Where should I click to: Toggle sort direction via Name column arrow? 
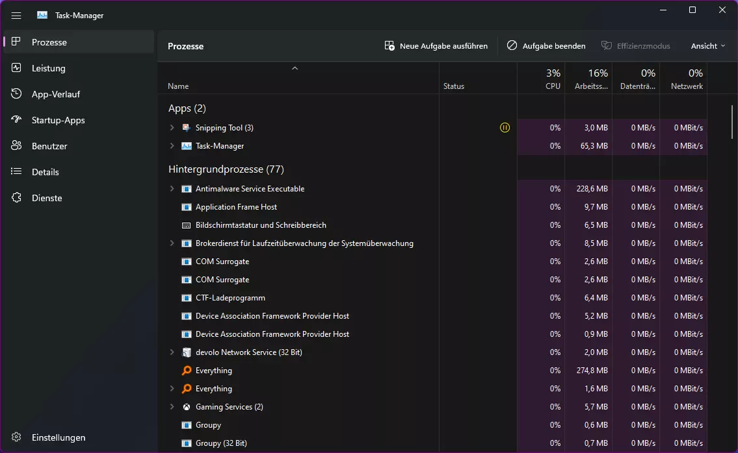pyautogui.click(x=295, y=69)
